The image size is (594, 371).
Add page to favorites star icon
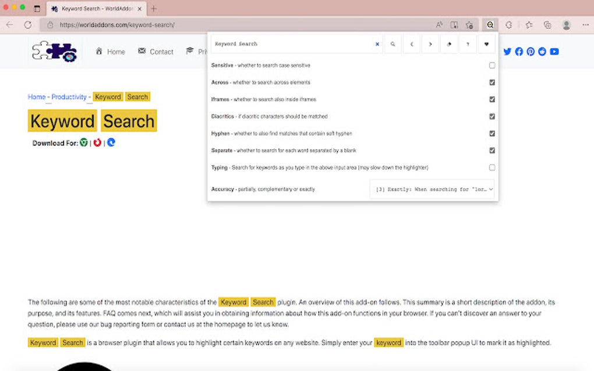(x=469, y=25)
